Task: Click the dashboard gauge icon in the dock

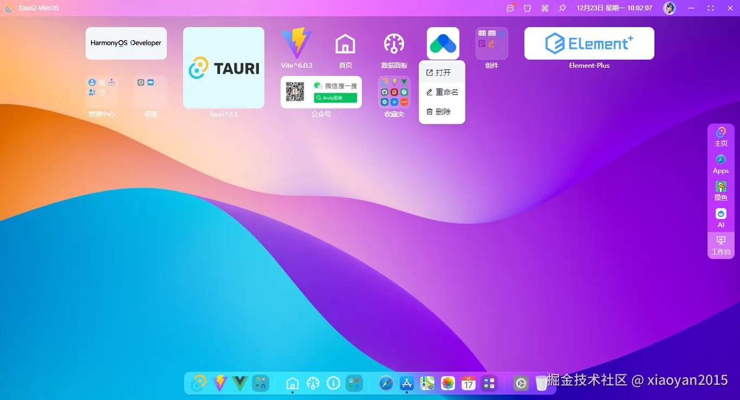Action: [313, 383]
